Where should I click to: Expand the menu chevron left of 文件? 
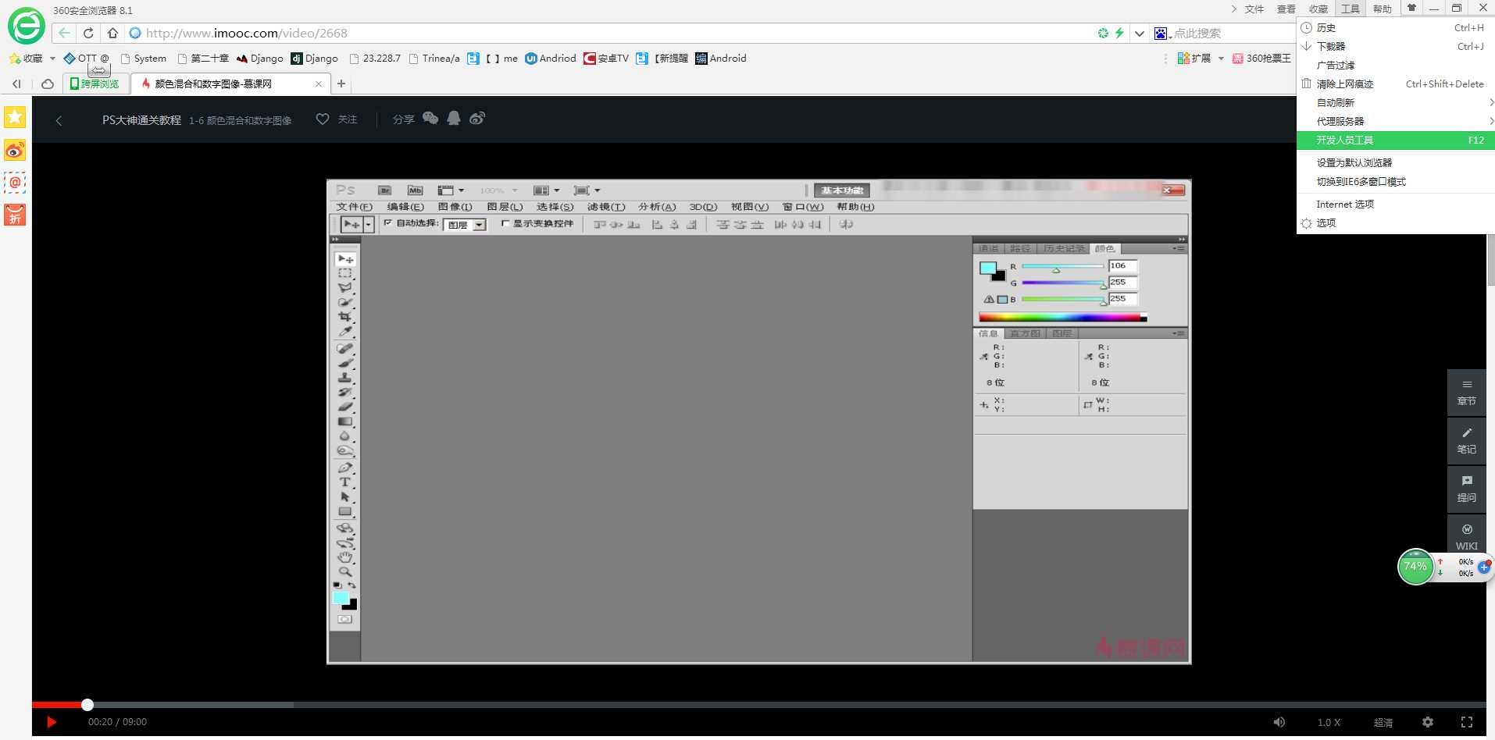[x=1233, y=9]
